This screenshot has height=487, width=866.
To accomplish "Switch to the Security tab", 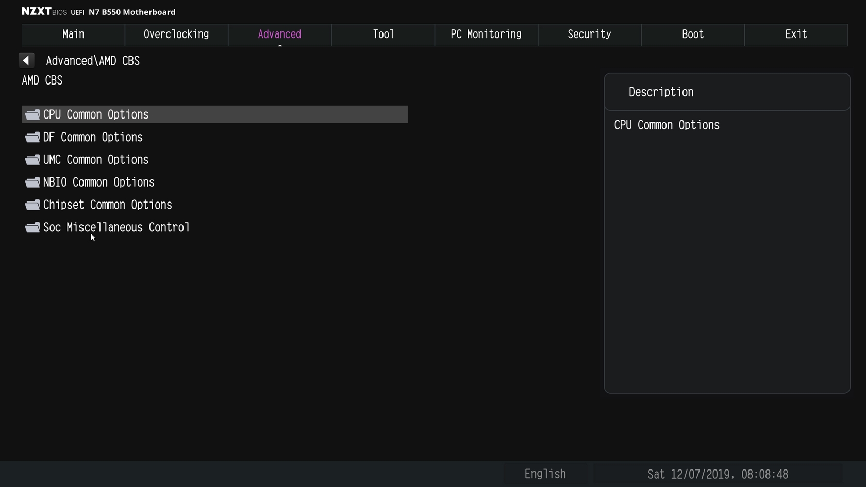I will tap(590, 35).
